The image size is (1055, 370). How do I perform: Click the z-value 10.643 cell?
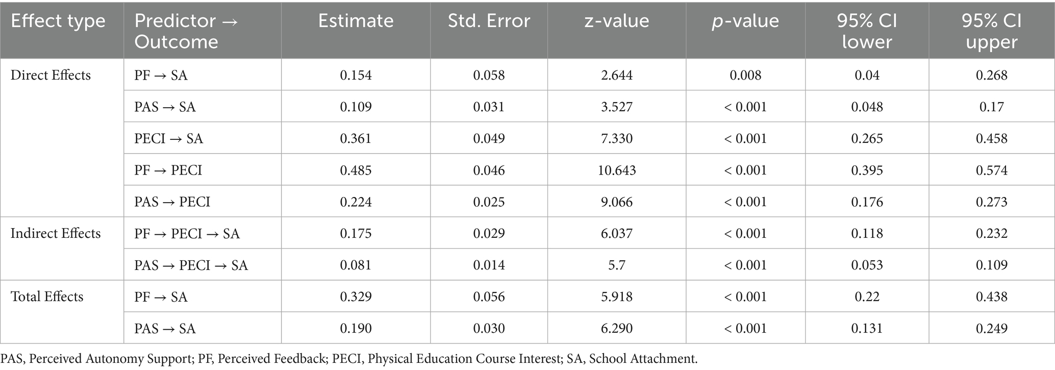point(617,170)
